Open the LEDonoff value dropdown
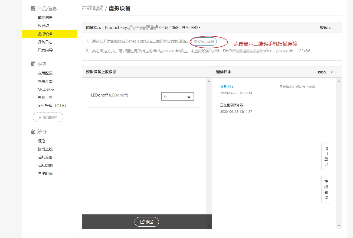Screen dimensions: 353x238 (x=178, y=97)
